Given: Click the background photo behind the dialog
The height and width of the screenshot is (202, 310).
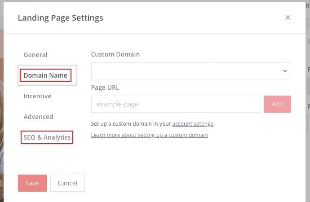Looking at the screenshot, I should pyautogui.click(x=1, y=112).
